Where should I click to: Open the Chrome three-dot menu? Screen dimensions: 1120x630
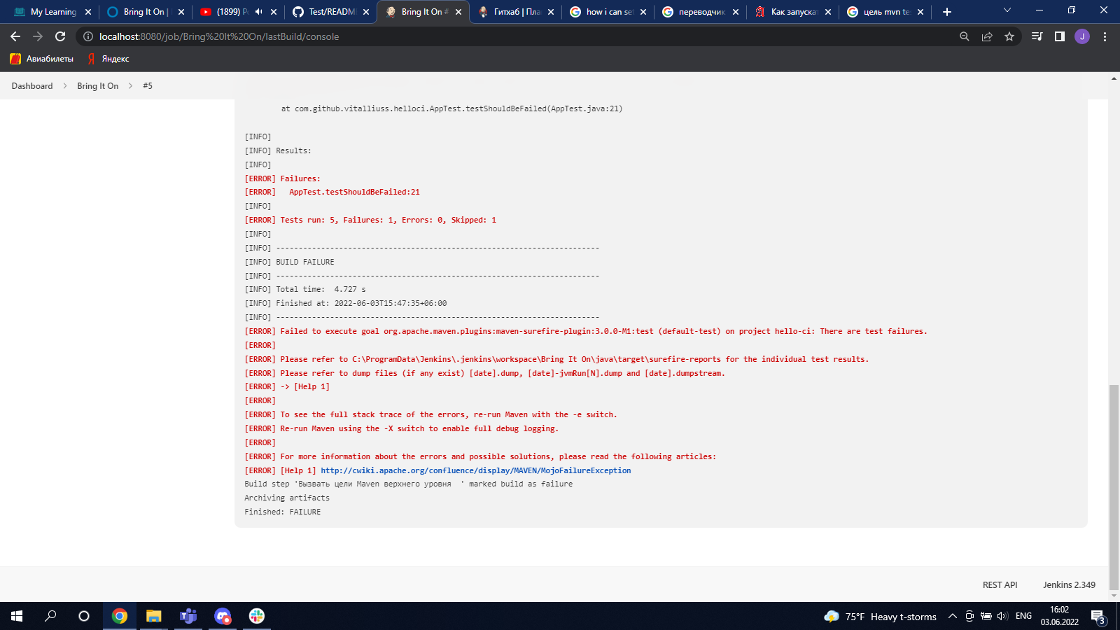tap(1105, 36)
